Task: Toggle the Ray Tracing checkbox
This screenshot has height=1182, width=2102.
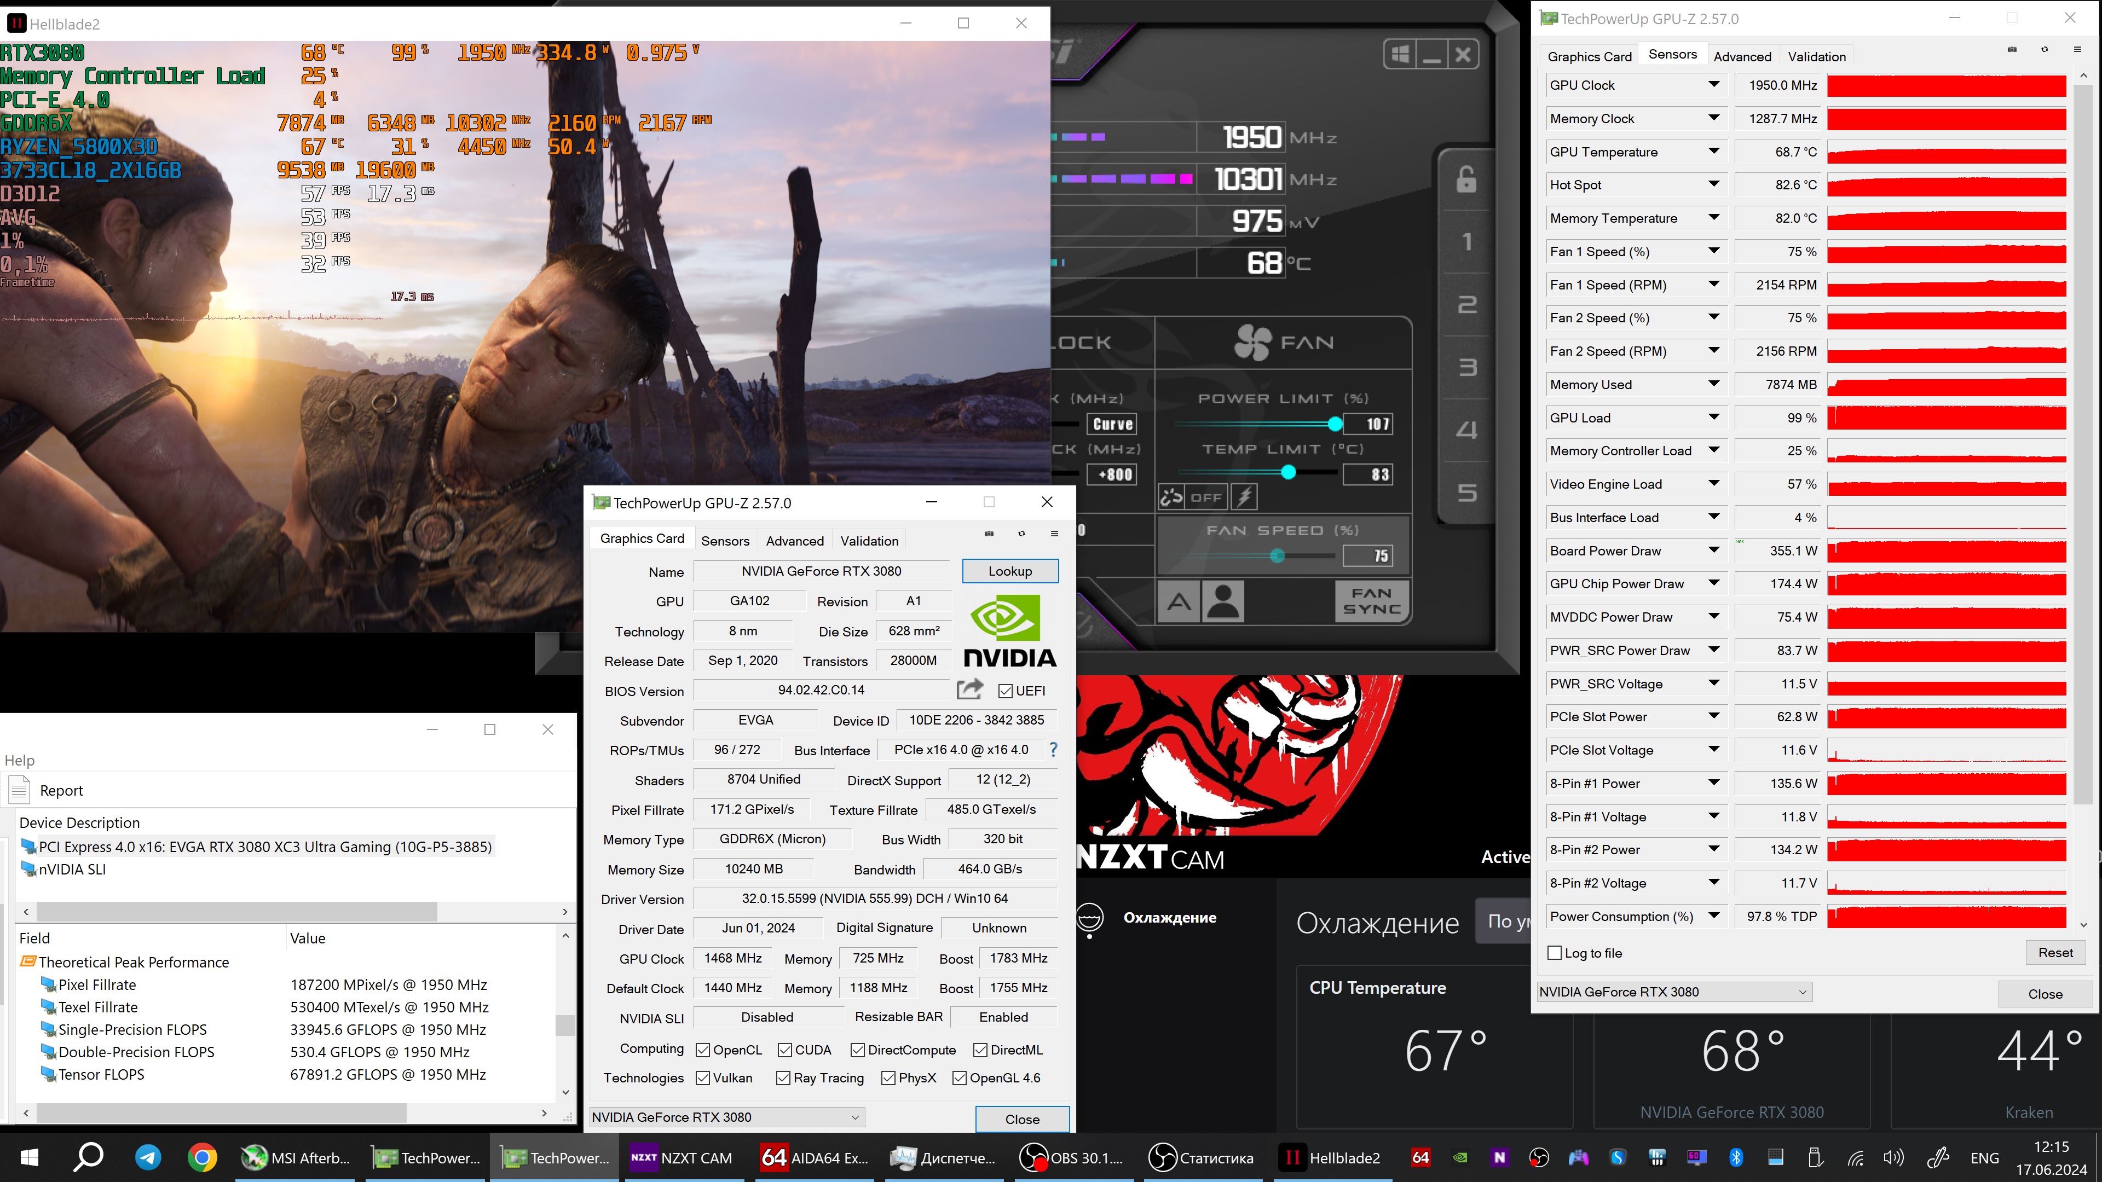Action: point(783,1077)
